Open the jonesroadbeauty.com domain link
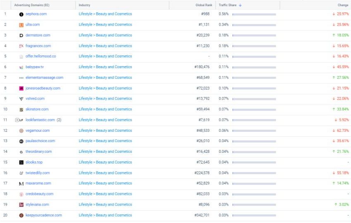 tap(43, 88)
